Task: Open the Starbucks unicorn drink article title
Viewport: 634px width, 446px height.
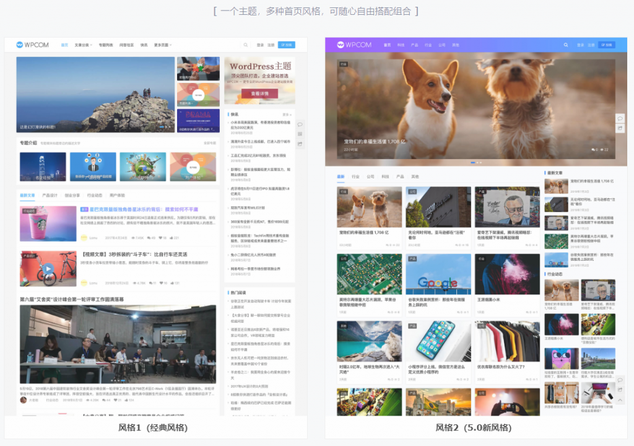Action: (144, 209)
